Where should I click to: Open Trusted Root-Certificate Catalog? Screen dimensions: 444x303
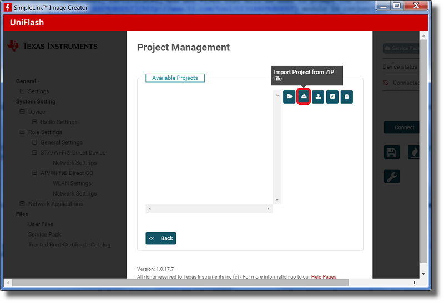tap(69, 245)
